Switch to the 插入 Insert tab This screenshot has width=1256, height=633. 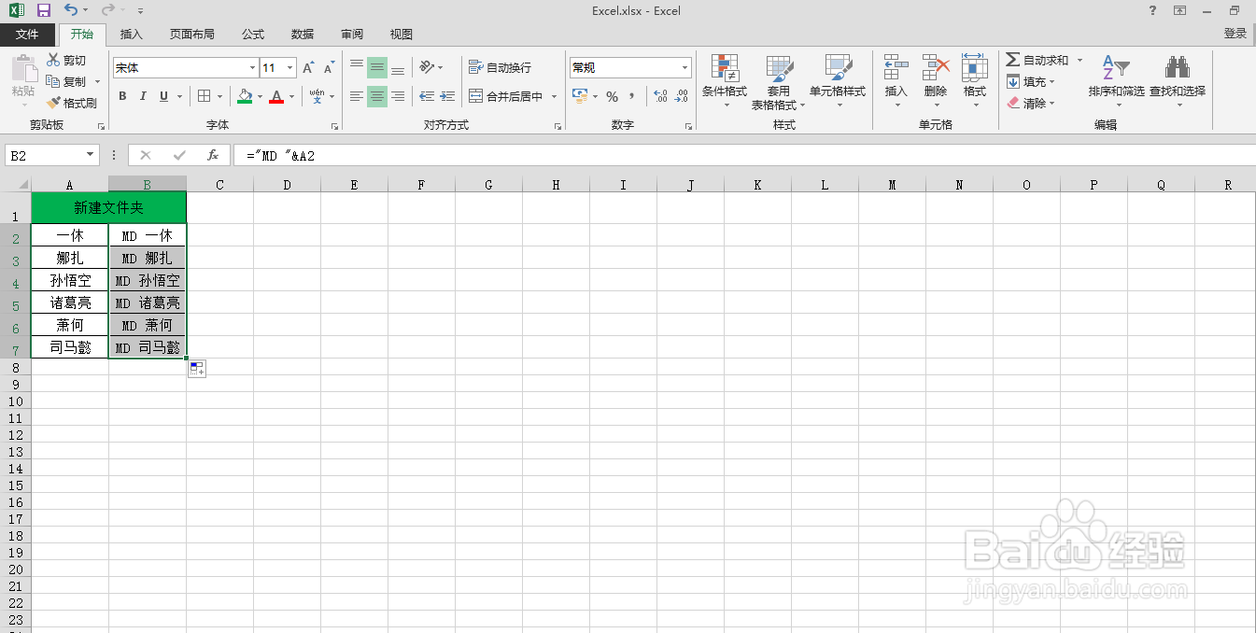point(132,34)
